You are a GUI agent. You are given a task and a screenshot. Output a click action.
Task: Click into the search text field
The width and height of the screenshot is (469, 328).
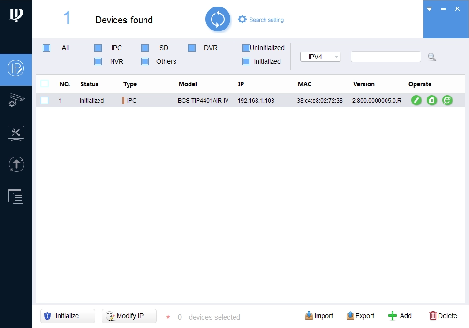pyautogui.click(x=386, y=57)
